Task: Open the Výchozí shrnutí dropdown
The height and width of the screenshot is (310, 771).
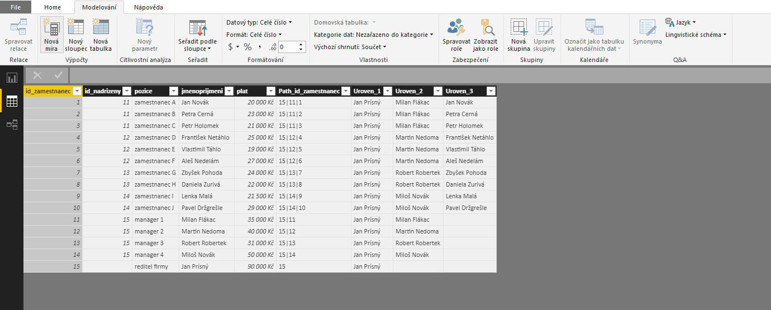Action: (350, 47)
